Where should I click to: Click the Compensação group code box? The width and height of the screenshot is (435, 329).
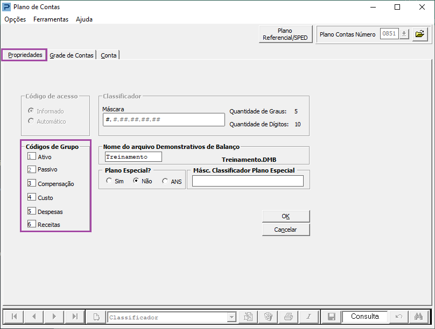tap(31, 183)
